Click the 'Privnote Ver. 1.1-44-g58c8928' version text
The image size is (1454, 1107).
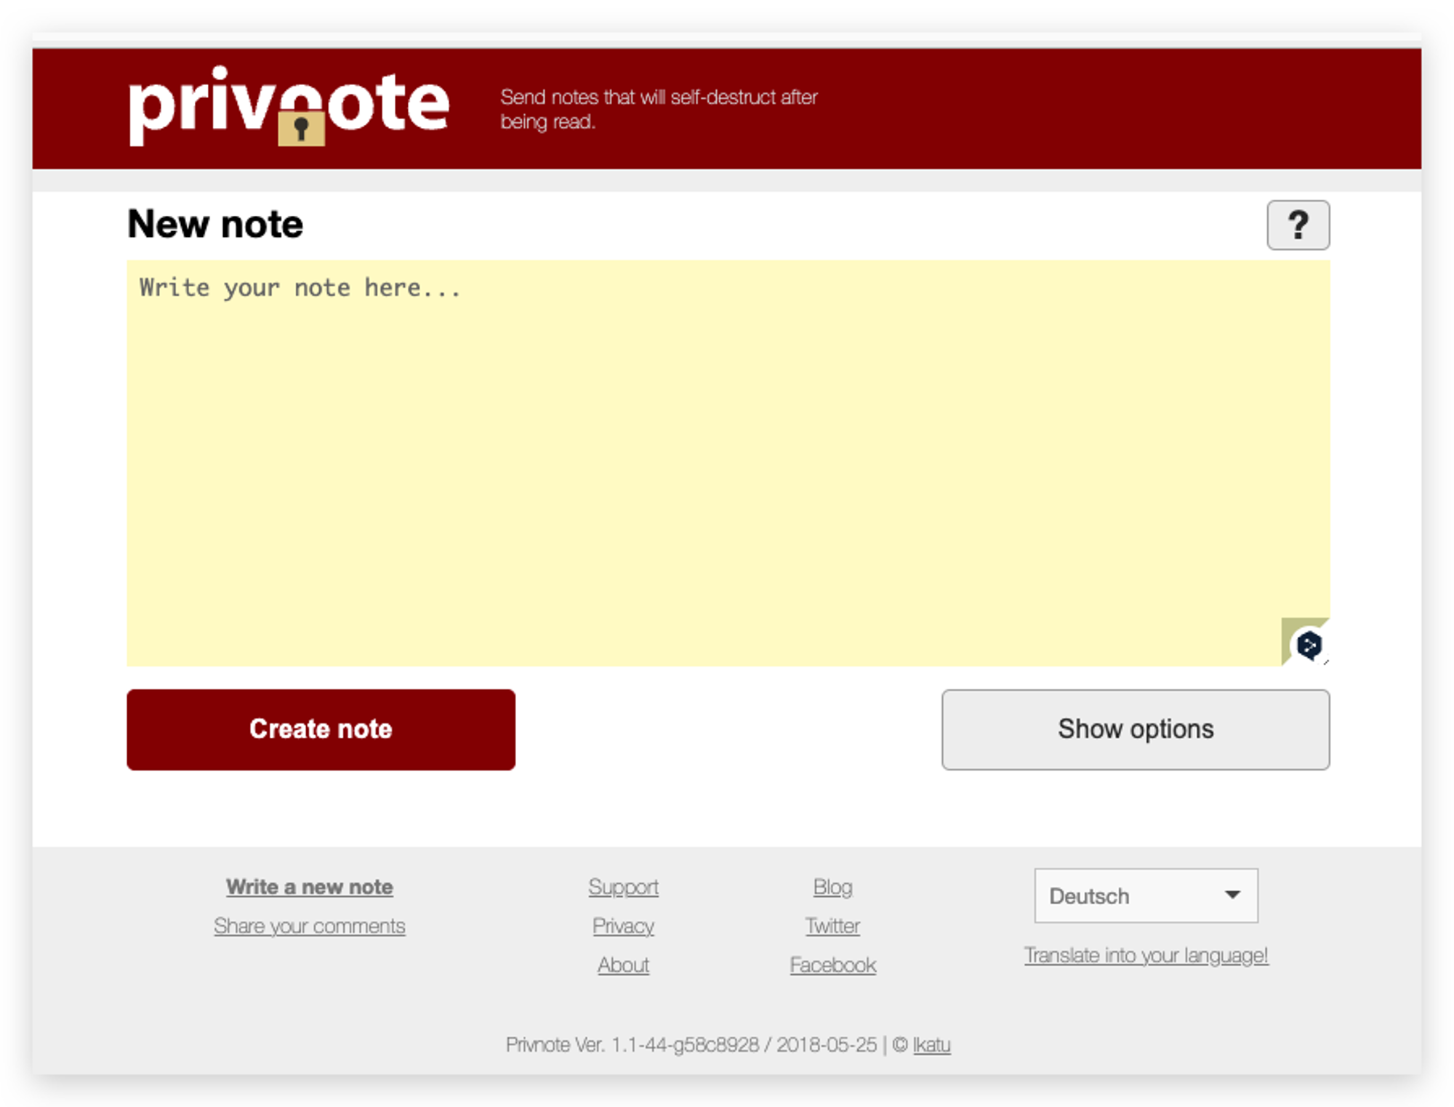(x=632, y=1044)
